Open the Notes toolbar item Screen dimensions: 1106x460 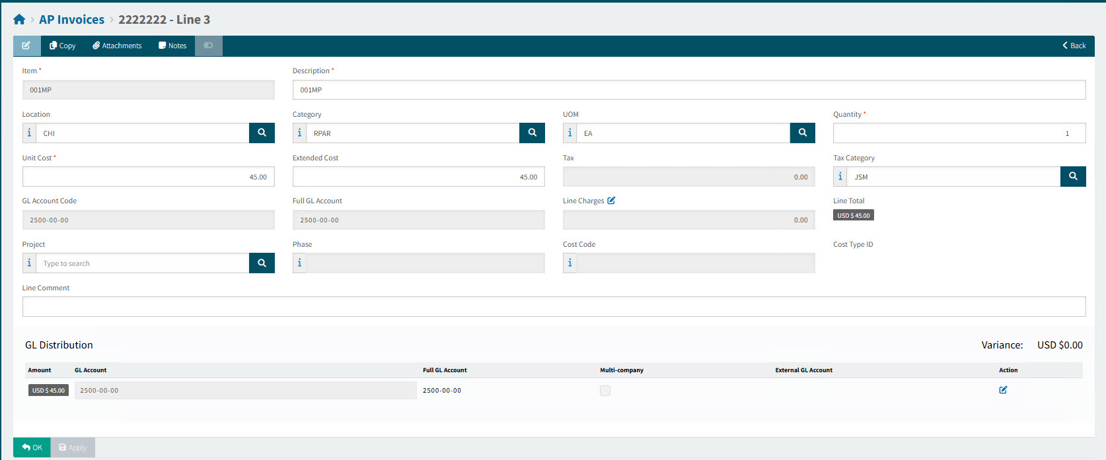pyautogui.click(x=172, y=46)
